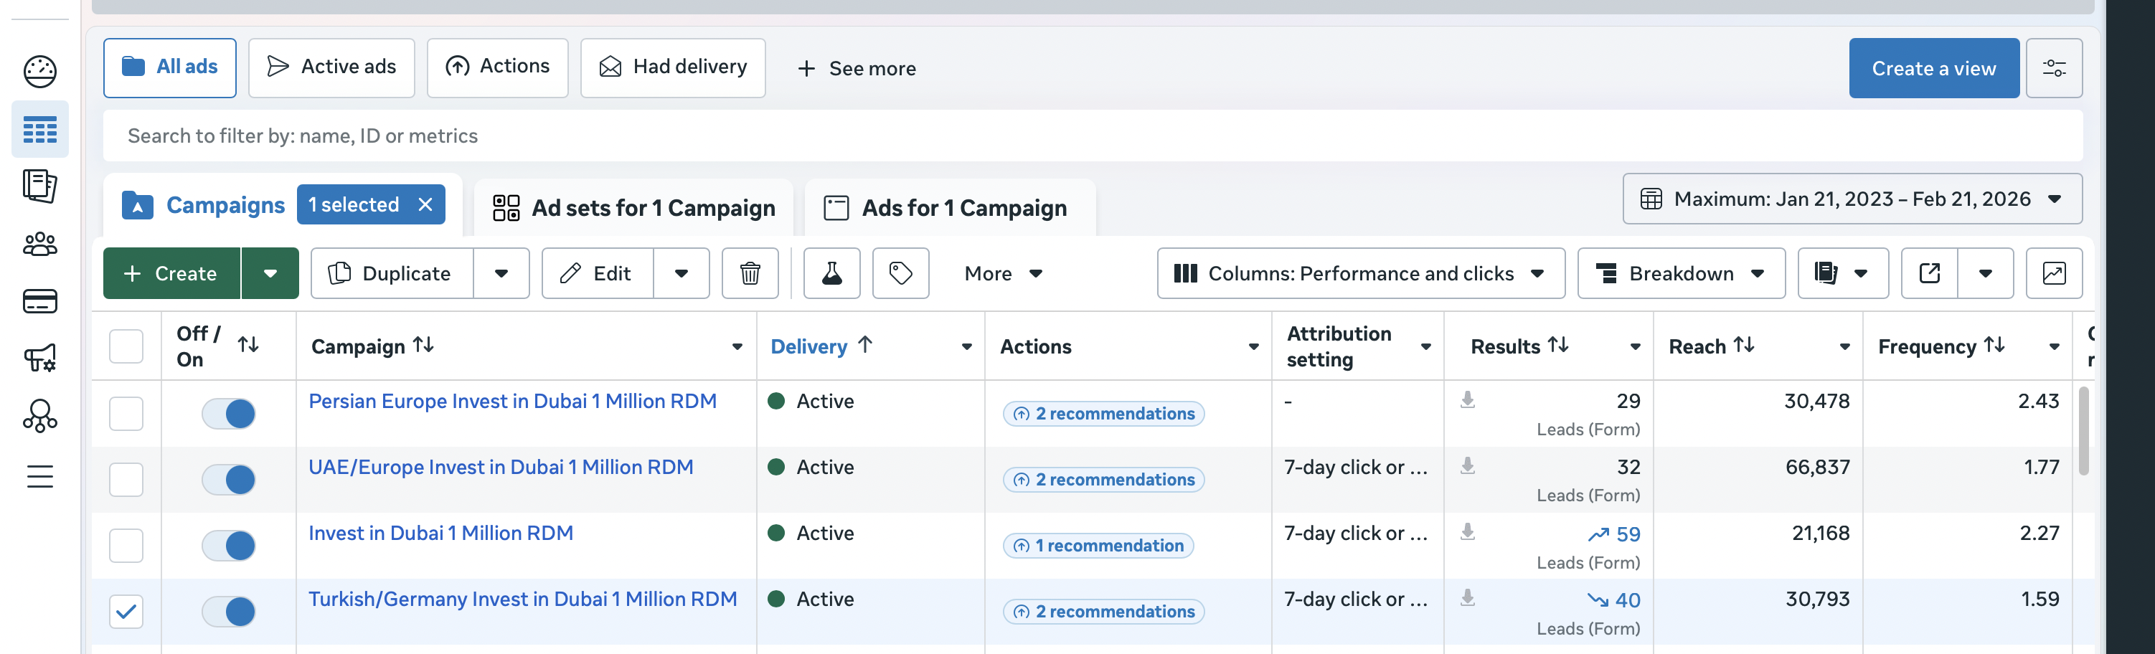Open the business hub icon in sidebar

(39, 416)
